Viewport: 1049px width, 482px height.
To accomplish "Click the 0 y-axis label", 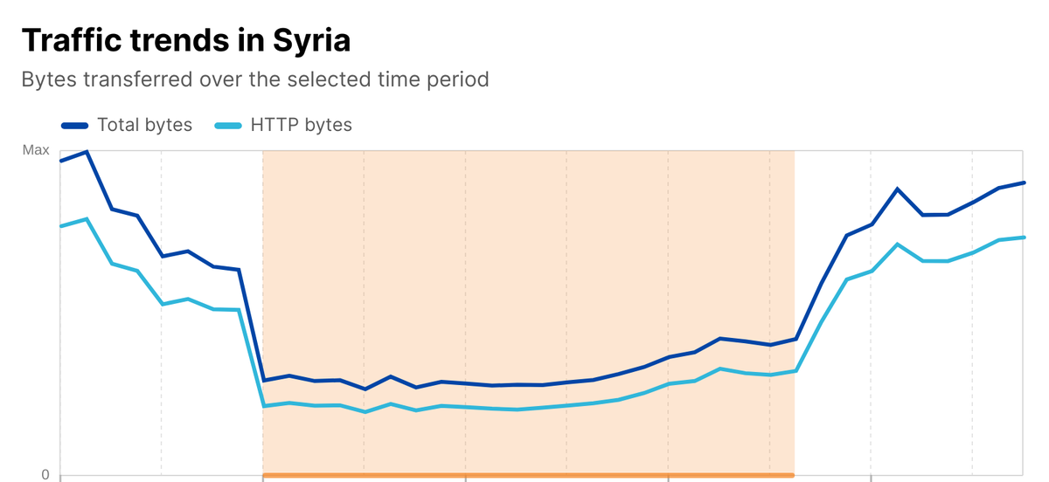I will (45, 474).
